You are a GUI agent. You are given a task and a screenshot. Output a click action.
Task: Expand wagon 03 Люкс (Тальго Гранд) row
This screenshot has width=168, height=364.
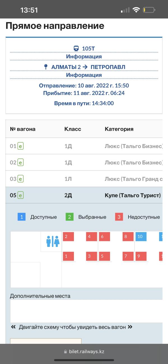[x=84, y=179]
